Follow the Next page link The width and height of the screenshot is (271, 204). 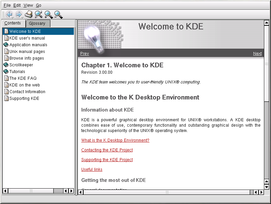click(257, 54)
